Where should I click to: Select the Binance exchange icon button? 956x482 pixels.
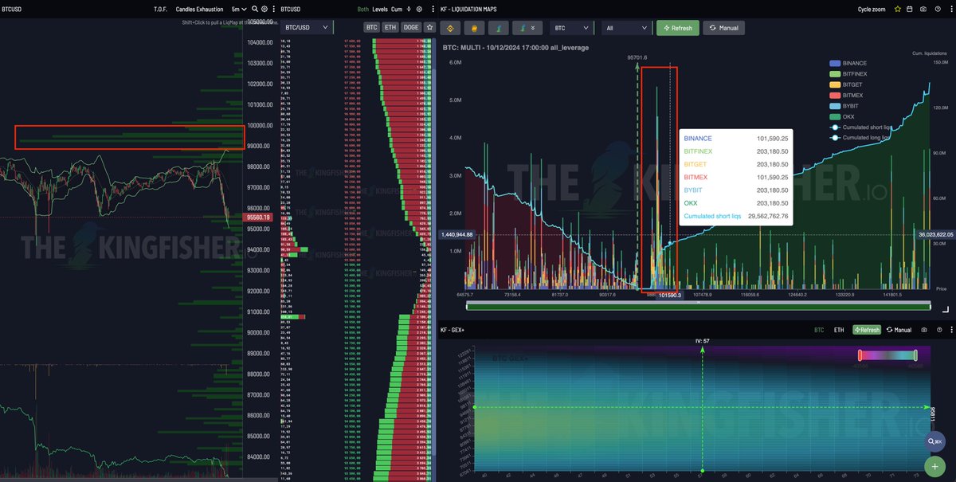[x=451, y=27]
